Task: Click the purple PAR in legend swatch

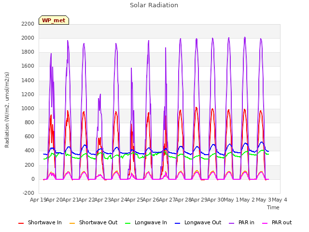Action: coord(231,223)
